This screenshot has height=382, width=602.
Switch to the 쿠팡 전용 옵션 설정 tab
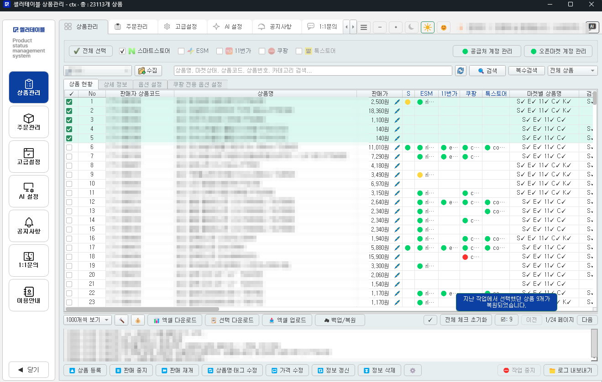[197, 84]
